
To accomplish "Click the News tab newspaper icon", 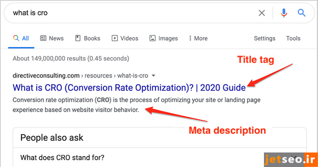I will tap(43, 38).
